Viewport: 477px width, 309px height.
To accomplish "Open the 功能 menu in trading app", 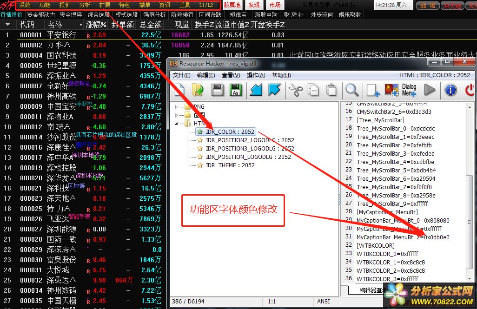I will (45, 5).
